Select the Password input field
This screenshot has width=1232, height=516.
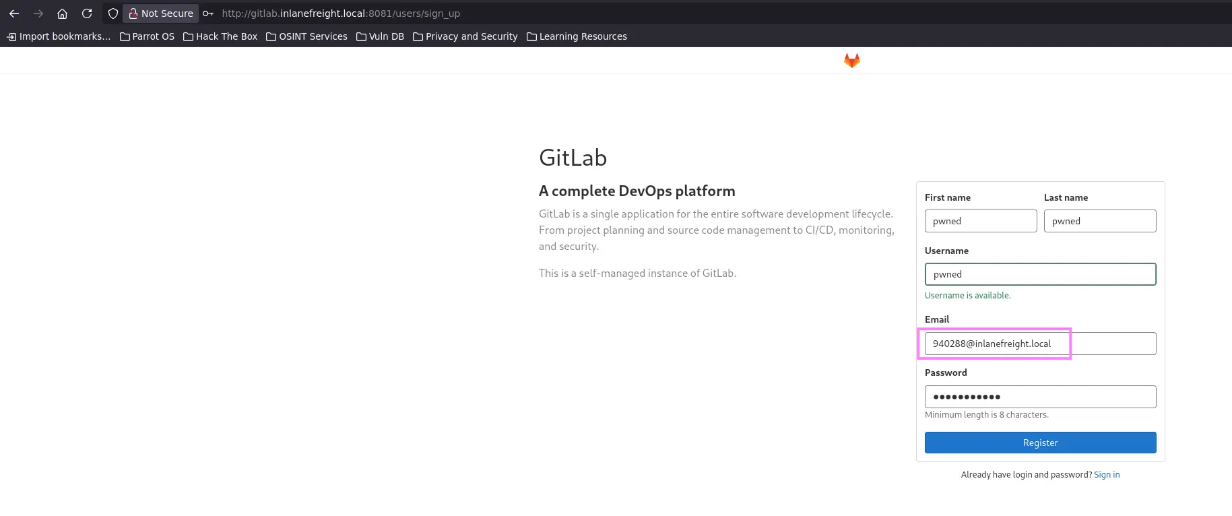1040,397
